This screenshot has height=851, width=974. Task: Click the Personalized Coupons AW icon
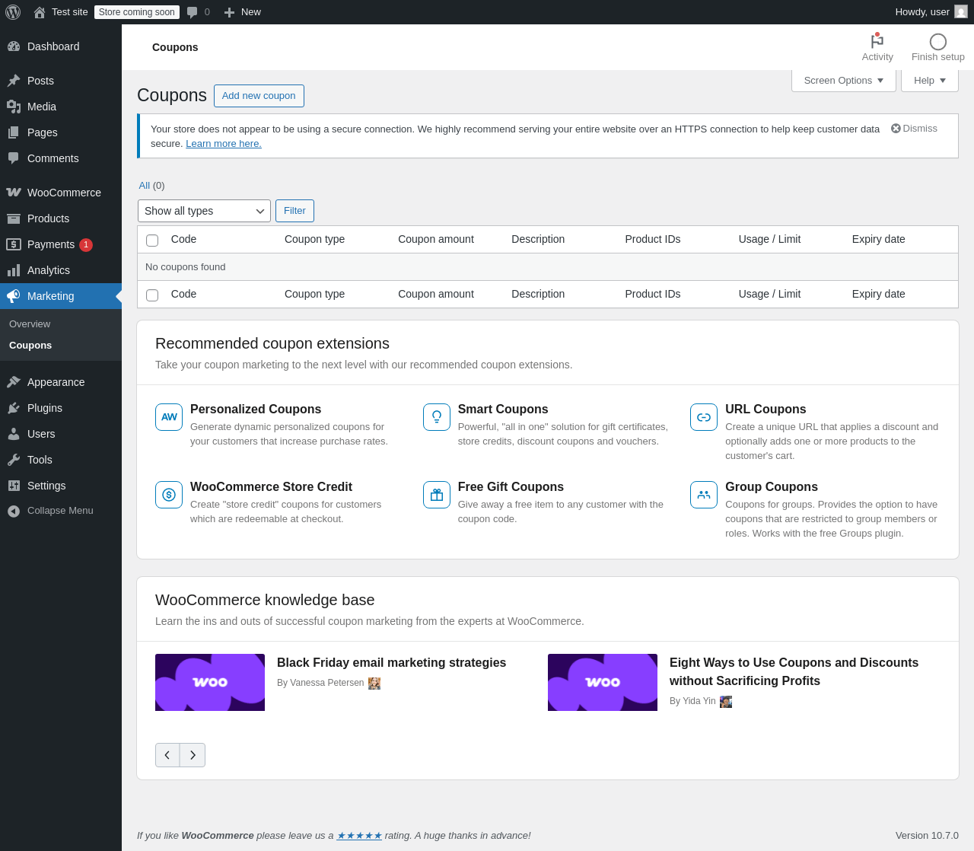[x=169, y=417]
